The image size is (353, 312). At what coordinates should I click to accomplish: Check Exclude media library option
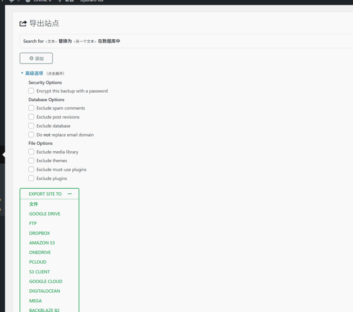tap(31, 152)
